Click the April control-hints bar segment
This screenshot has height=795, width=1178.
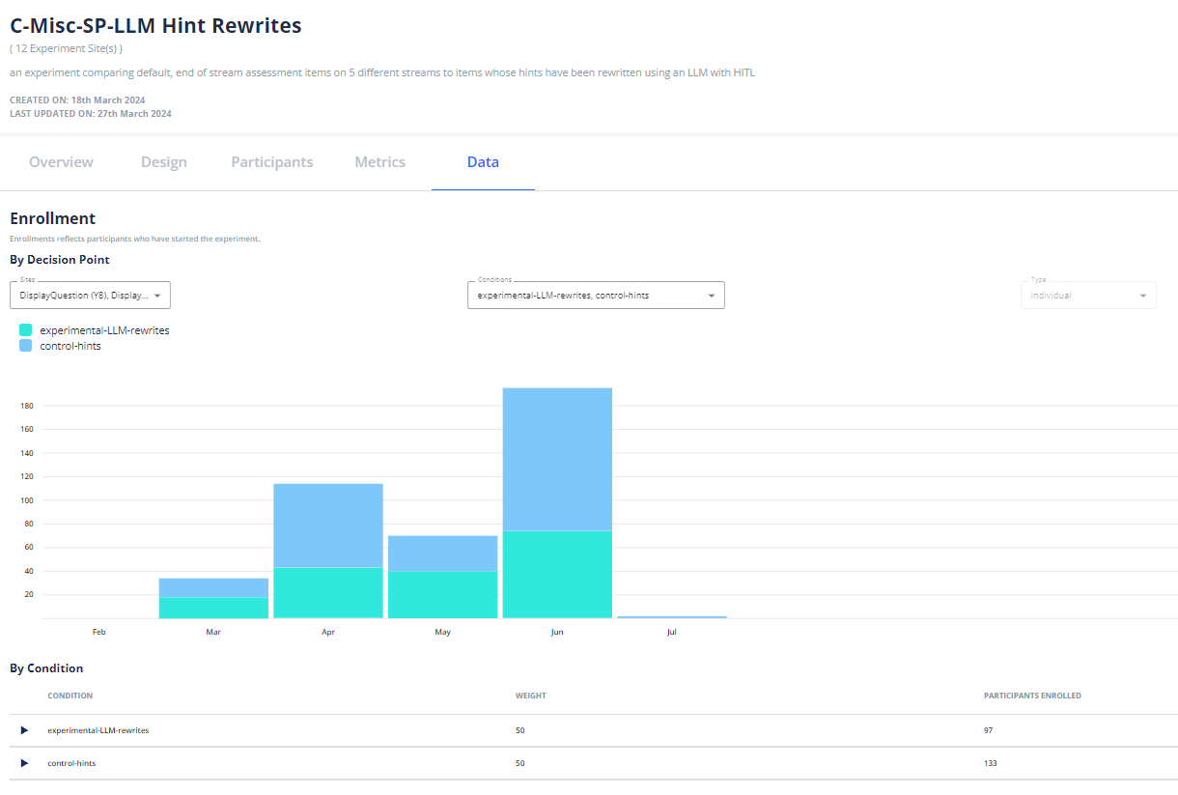click(x=328, y=525)
